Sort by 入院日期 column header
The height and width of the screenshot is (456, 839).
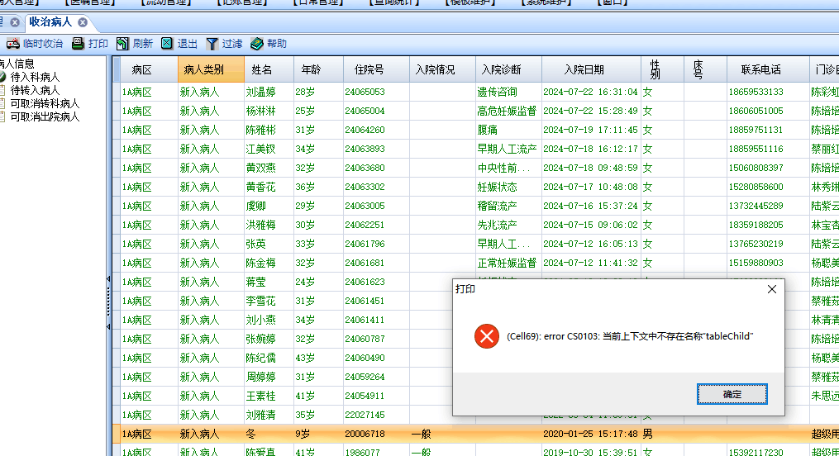coord(591,69)
